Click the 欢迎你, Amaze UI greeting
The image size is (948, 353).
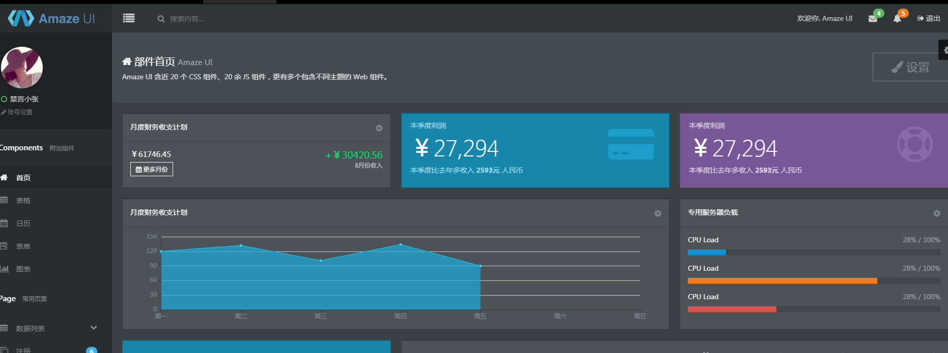coord(825,18)
